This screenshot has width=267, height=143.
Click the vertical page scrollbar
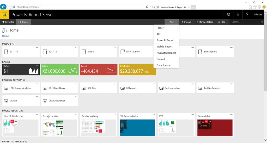[265, 53]
